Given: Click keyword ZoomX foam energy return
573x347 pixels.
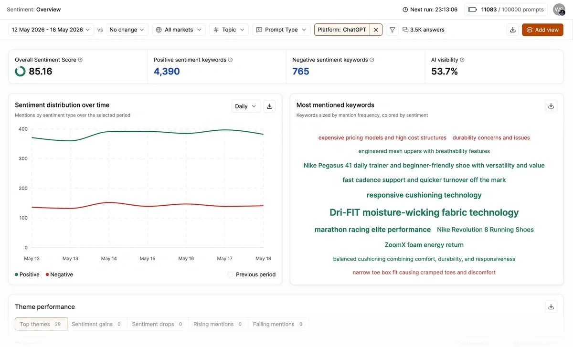Looking at the screenshot, I should tap(424, 245).
